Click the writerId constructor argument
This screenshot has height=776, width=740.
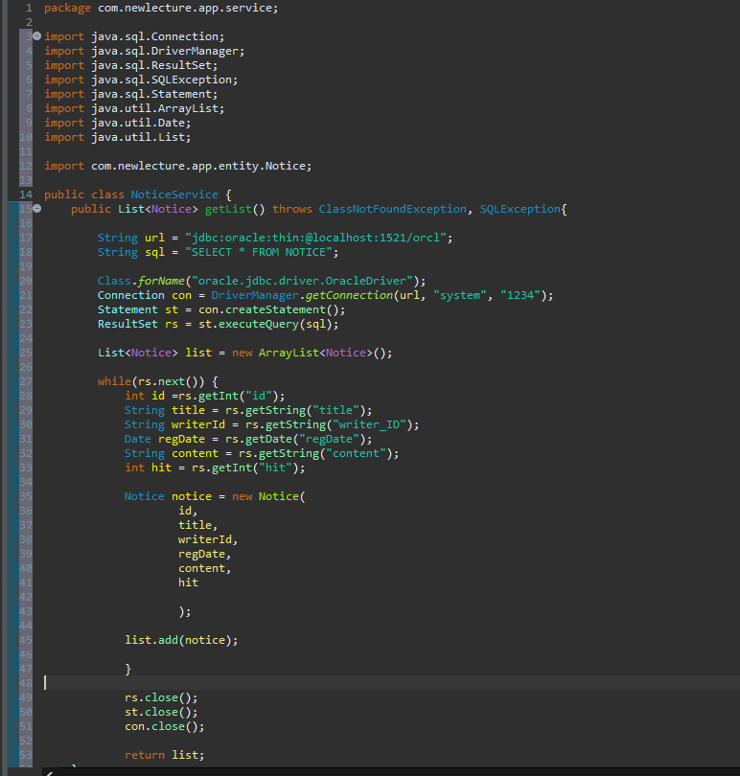(204, 539)
